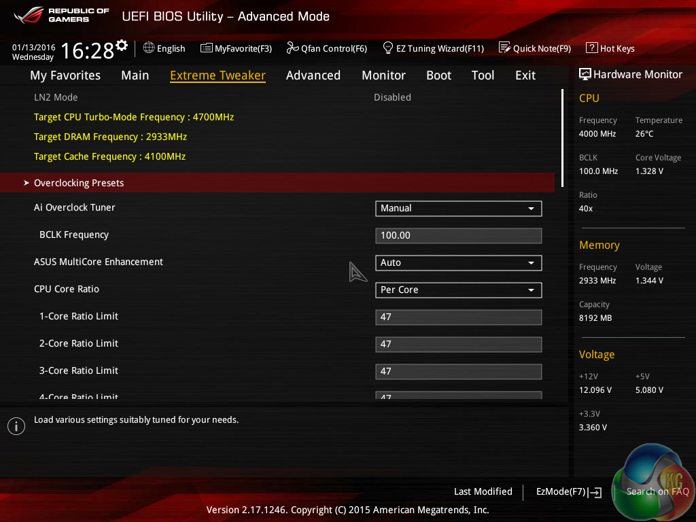Click Last Modified button
This screenshot has width=696, height=522.
point(483,491)
